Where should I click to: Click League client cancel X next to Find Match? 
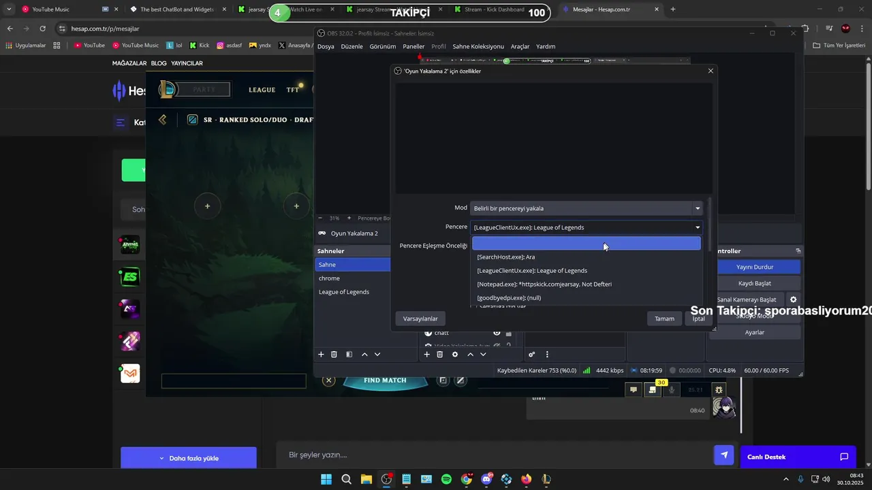pos(329,380)
